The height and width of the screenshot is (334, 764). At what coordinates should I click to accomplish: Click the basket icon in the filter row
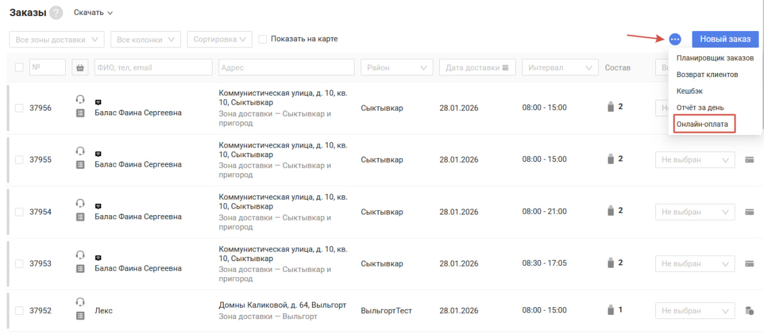click(x=80, y=68)
